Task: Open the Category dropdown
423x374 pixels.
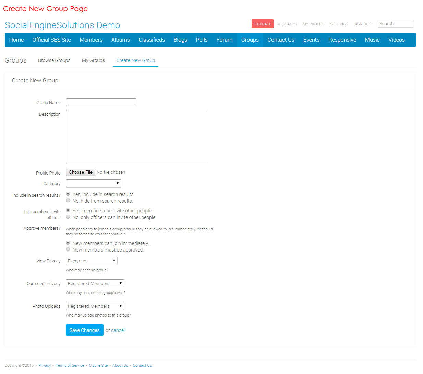Action: pyautogui.click(x=93, y=183)
